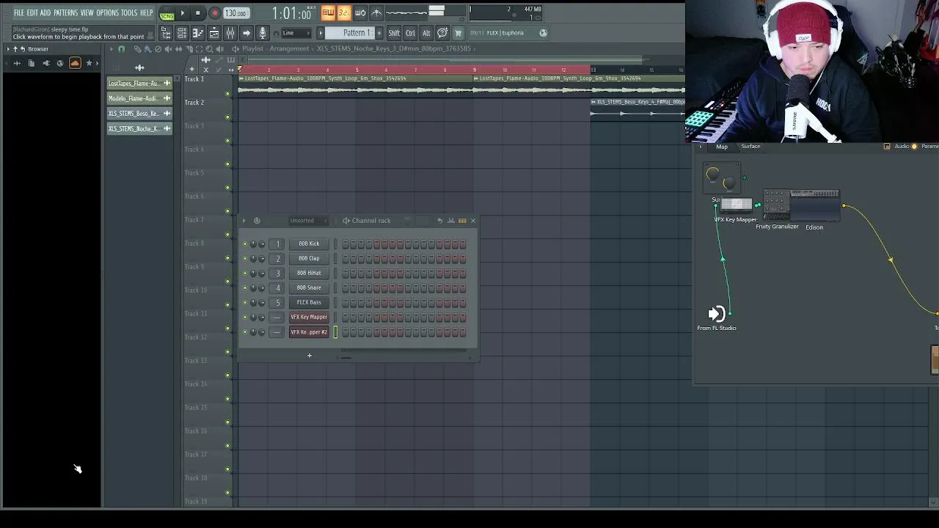Toggle the Playlist magnet snap icon
Screen dimensions: 939x528
point(122,49)
